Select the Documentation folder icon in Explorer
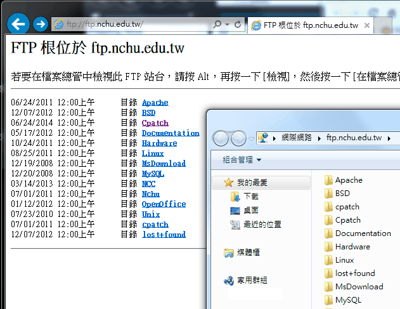The height and width of the screenshot is (309, 400). click(328, 233)
